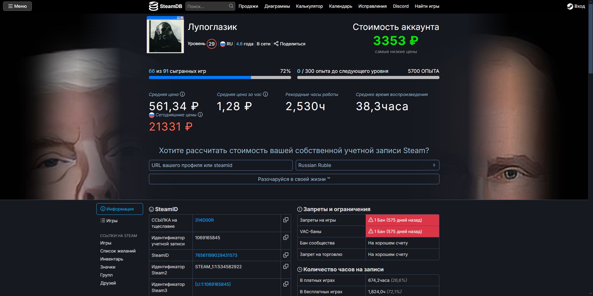Open the Инвентарь Steam link
This screenshot has height=296, width=593.
(x=112, y=259)
